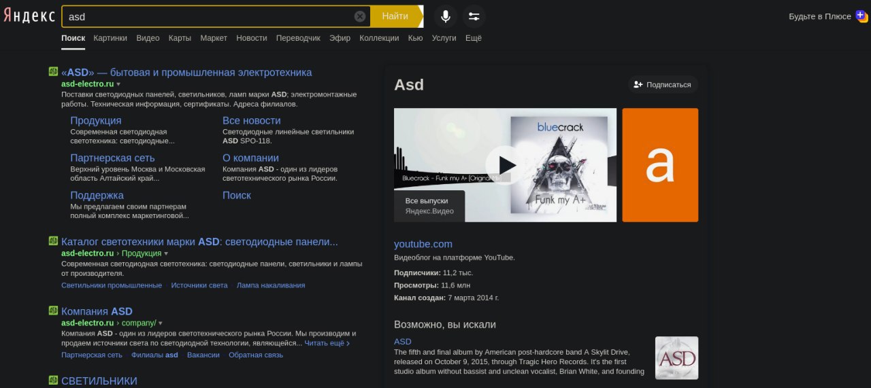This screenshot has height=388, width=871.
Task: Open the Кью tab
Action: coord(415,38)
